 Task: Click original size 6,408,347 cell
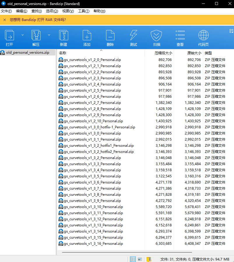pos(193,243)
